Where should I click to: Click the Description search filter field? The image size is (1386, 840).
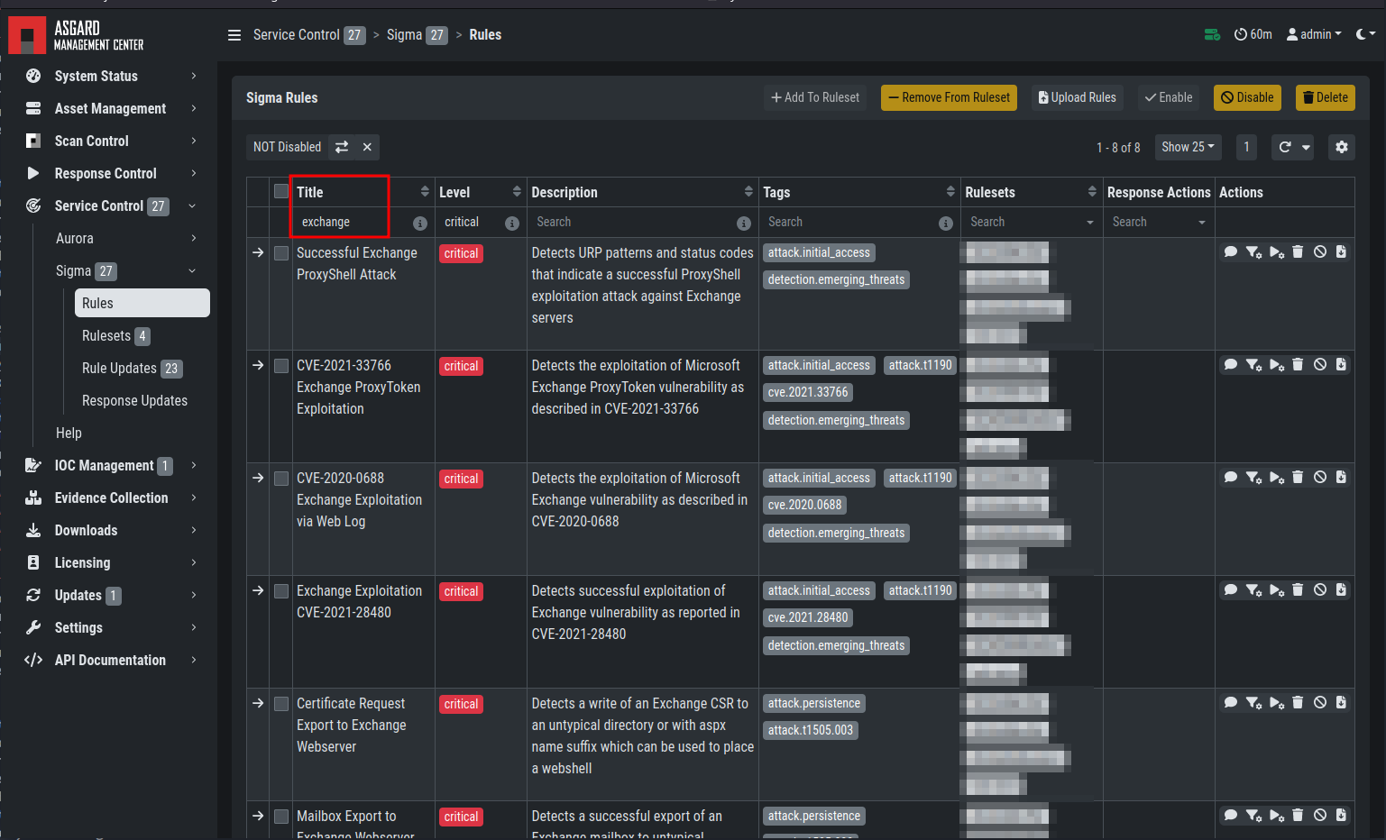[x=633, y=223]
